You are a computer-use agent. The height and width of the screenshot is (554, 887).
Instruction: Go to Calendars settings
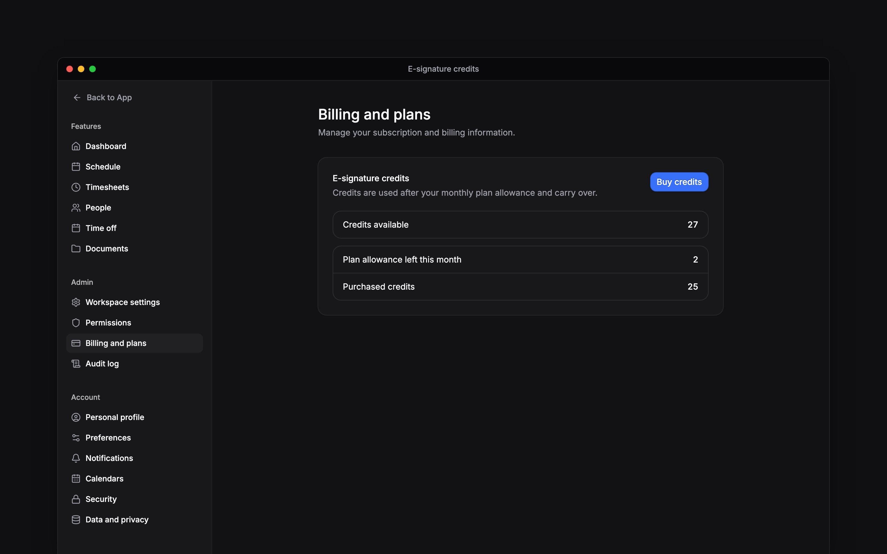134,479
